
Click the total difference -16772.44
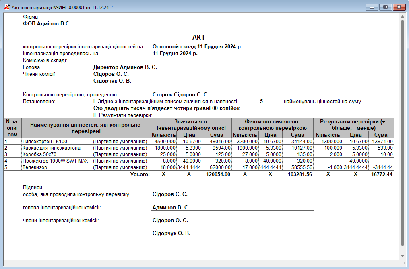coord(381,174)
